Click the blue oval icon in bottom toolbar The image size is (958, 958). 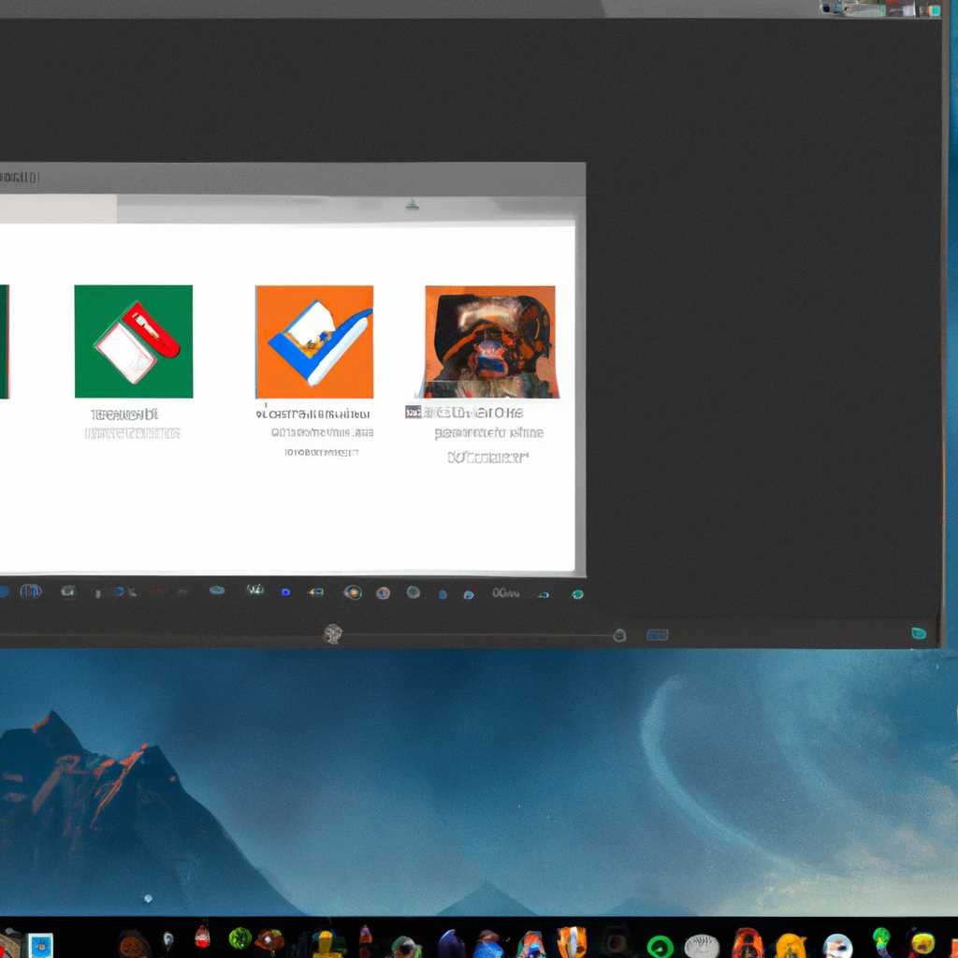click(217, 590)
